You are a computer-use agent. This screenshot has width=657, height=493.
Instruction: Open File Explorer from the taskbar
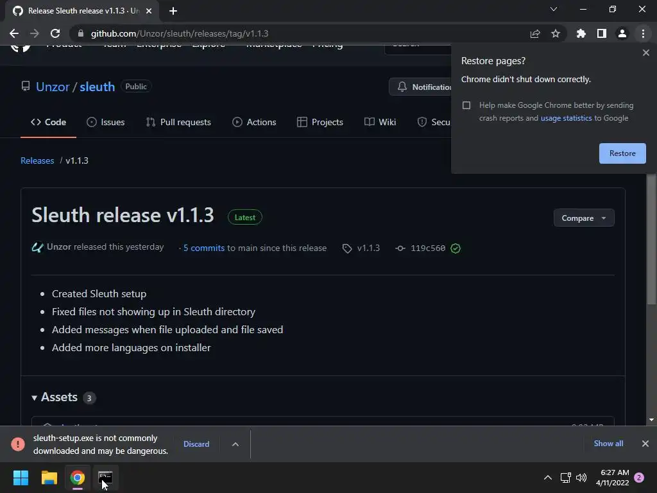pos(49,478)
